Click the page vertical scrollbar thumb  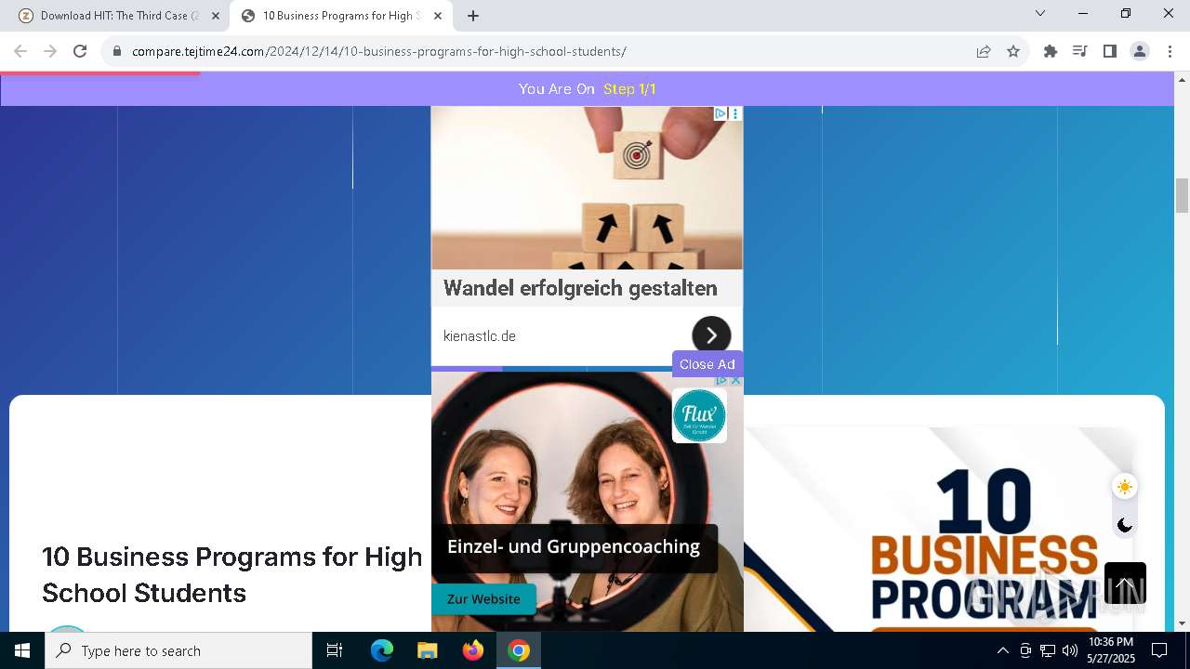1182,195
